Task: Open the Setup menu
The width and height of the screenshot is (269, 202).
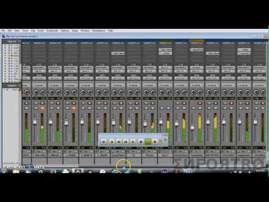Action: click(75, 30)
